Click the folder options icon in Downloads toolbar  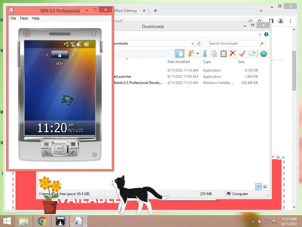tap(191, 53)
